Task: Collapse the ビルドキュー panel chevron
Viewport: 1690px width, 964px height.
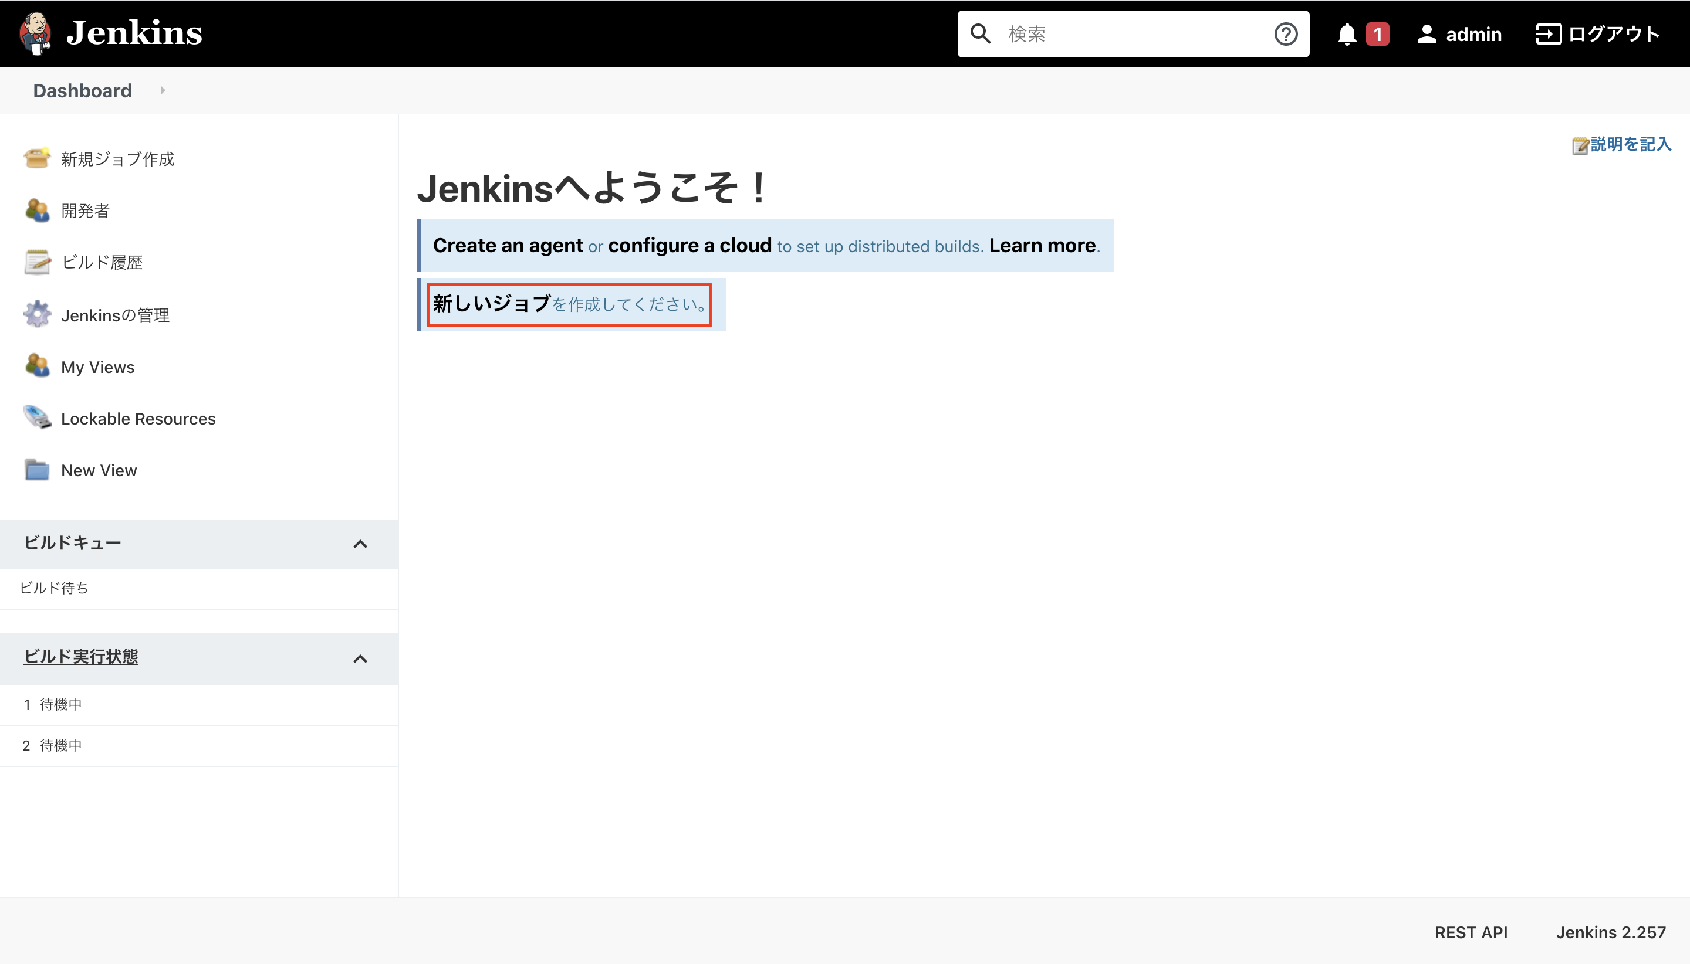Action: coord(360,544)
